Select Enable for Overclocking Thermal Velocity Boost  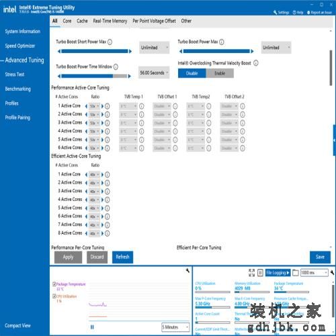click(x=220, y=73)
